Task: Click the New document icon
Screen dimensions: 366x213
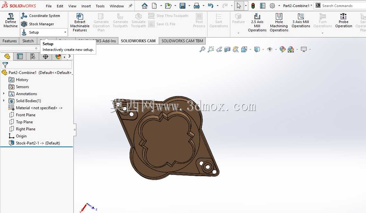Action: tap(154, 6)
